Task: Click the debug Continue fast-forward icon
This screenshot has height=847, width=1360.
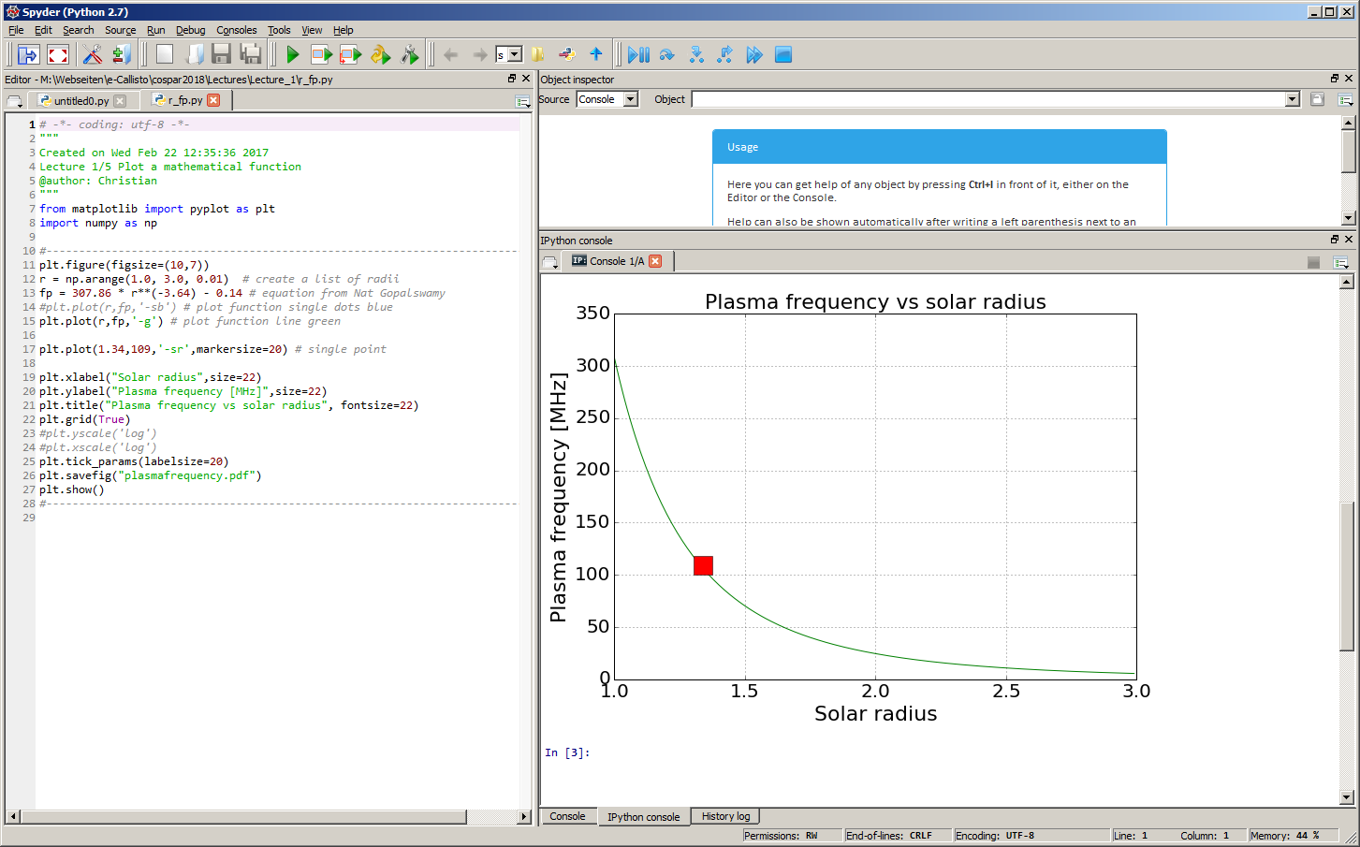Action: coord(754,55)
